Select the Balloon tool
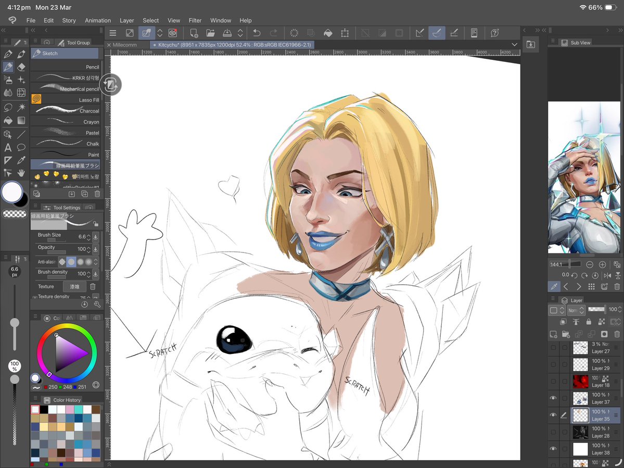The image size is (624, 468). 21,148
